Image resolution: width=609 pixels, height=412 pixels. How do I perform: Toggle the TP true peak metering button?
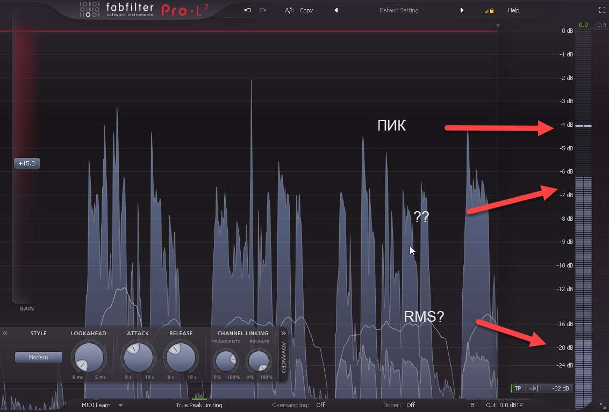[517, 388]
